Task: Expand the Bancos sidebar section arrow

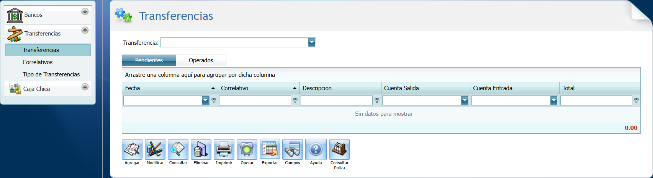Action: (x=85, y=11)
